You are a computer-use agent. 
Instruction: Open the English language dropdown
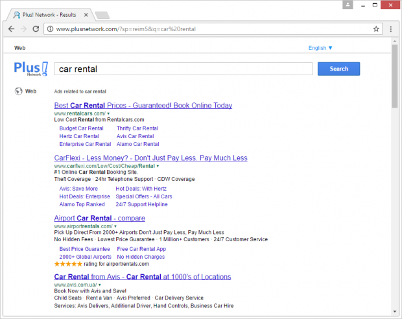(320, 48)
